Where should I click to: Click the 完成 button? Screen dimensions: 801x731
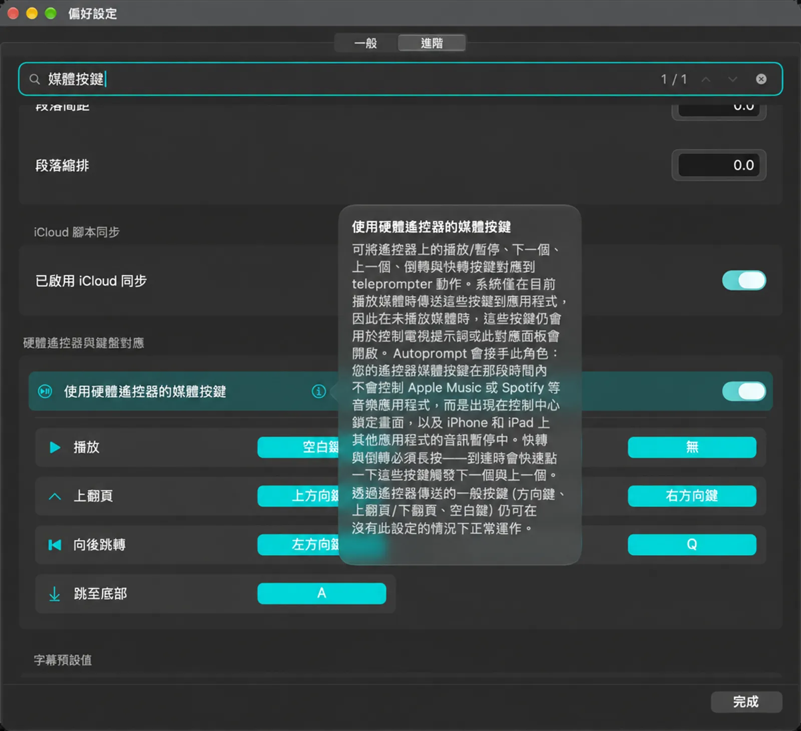coord(746,701)
